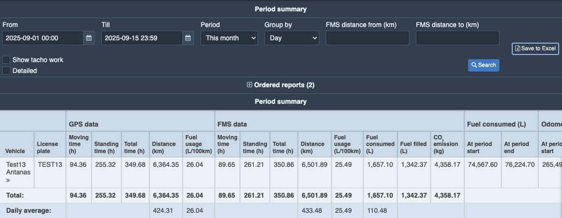Click the double-arrow next to Test13 Antanas
Screen dimensions: 562x218
tap(7, 180)
